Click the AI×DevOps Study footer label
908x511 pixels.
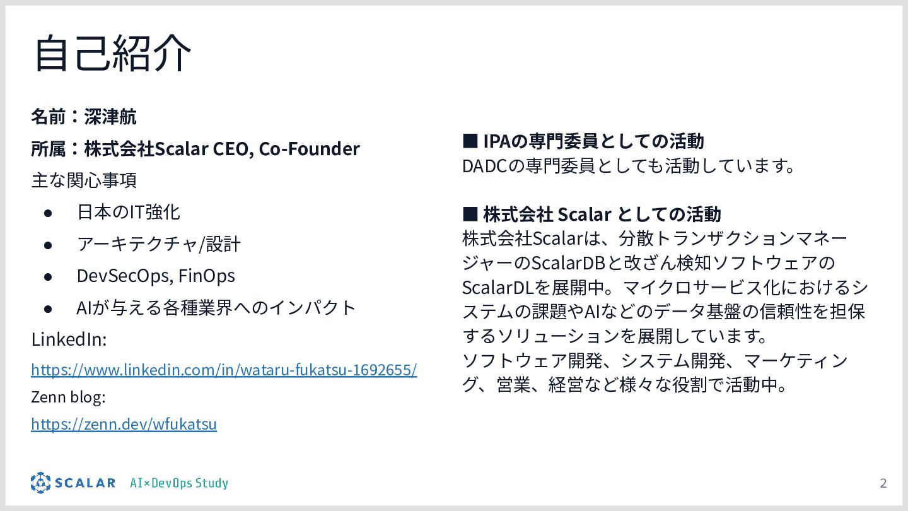point(179,483)
